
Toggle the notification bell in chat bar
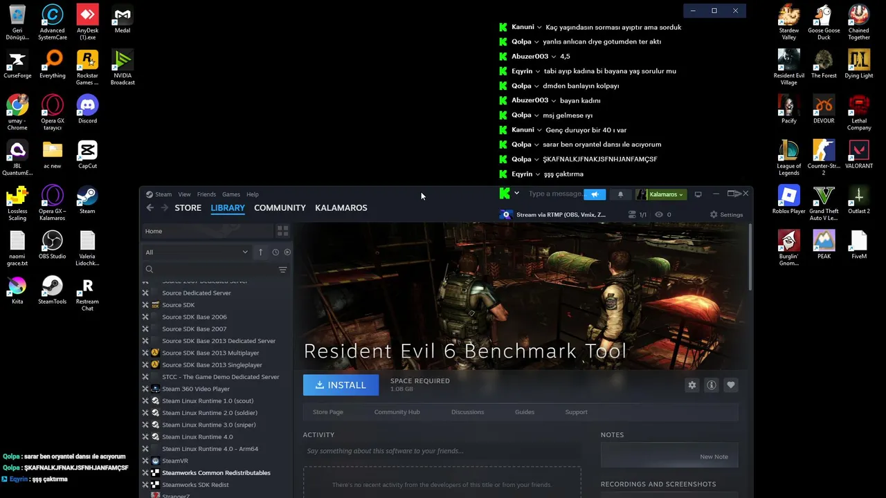tap(620, 194)
